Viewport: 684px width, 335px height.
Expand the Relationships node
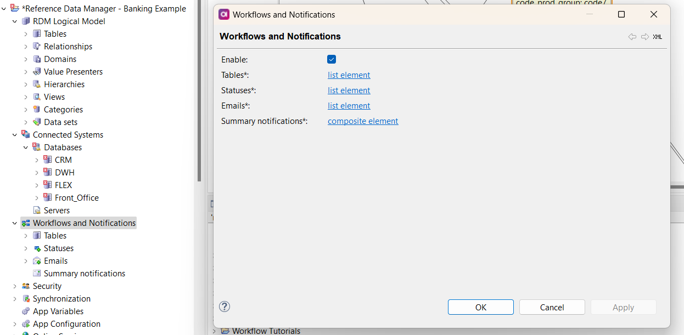pos(26,46)
